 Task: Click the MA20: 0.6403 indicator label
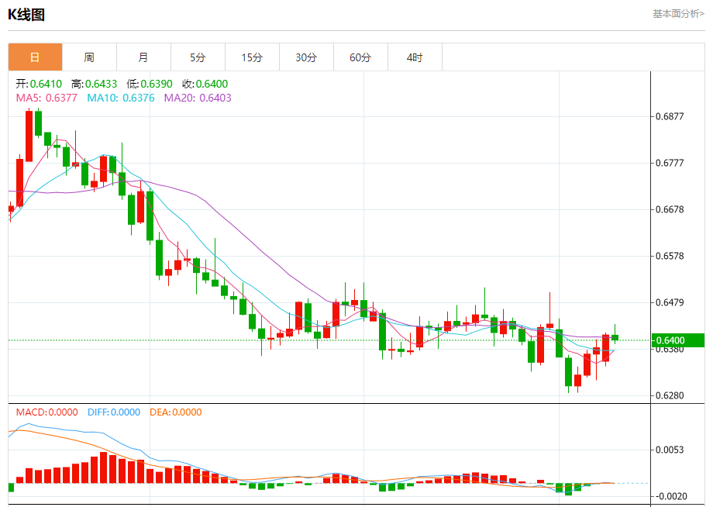pos(198,98)
